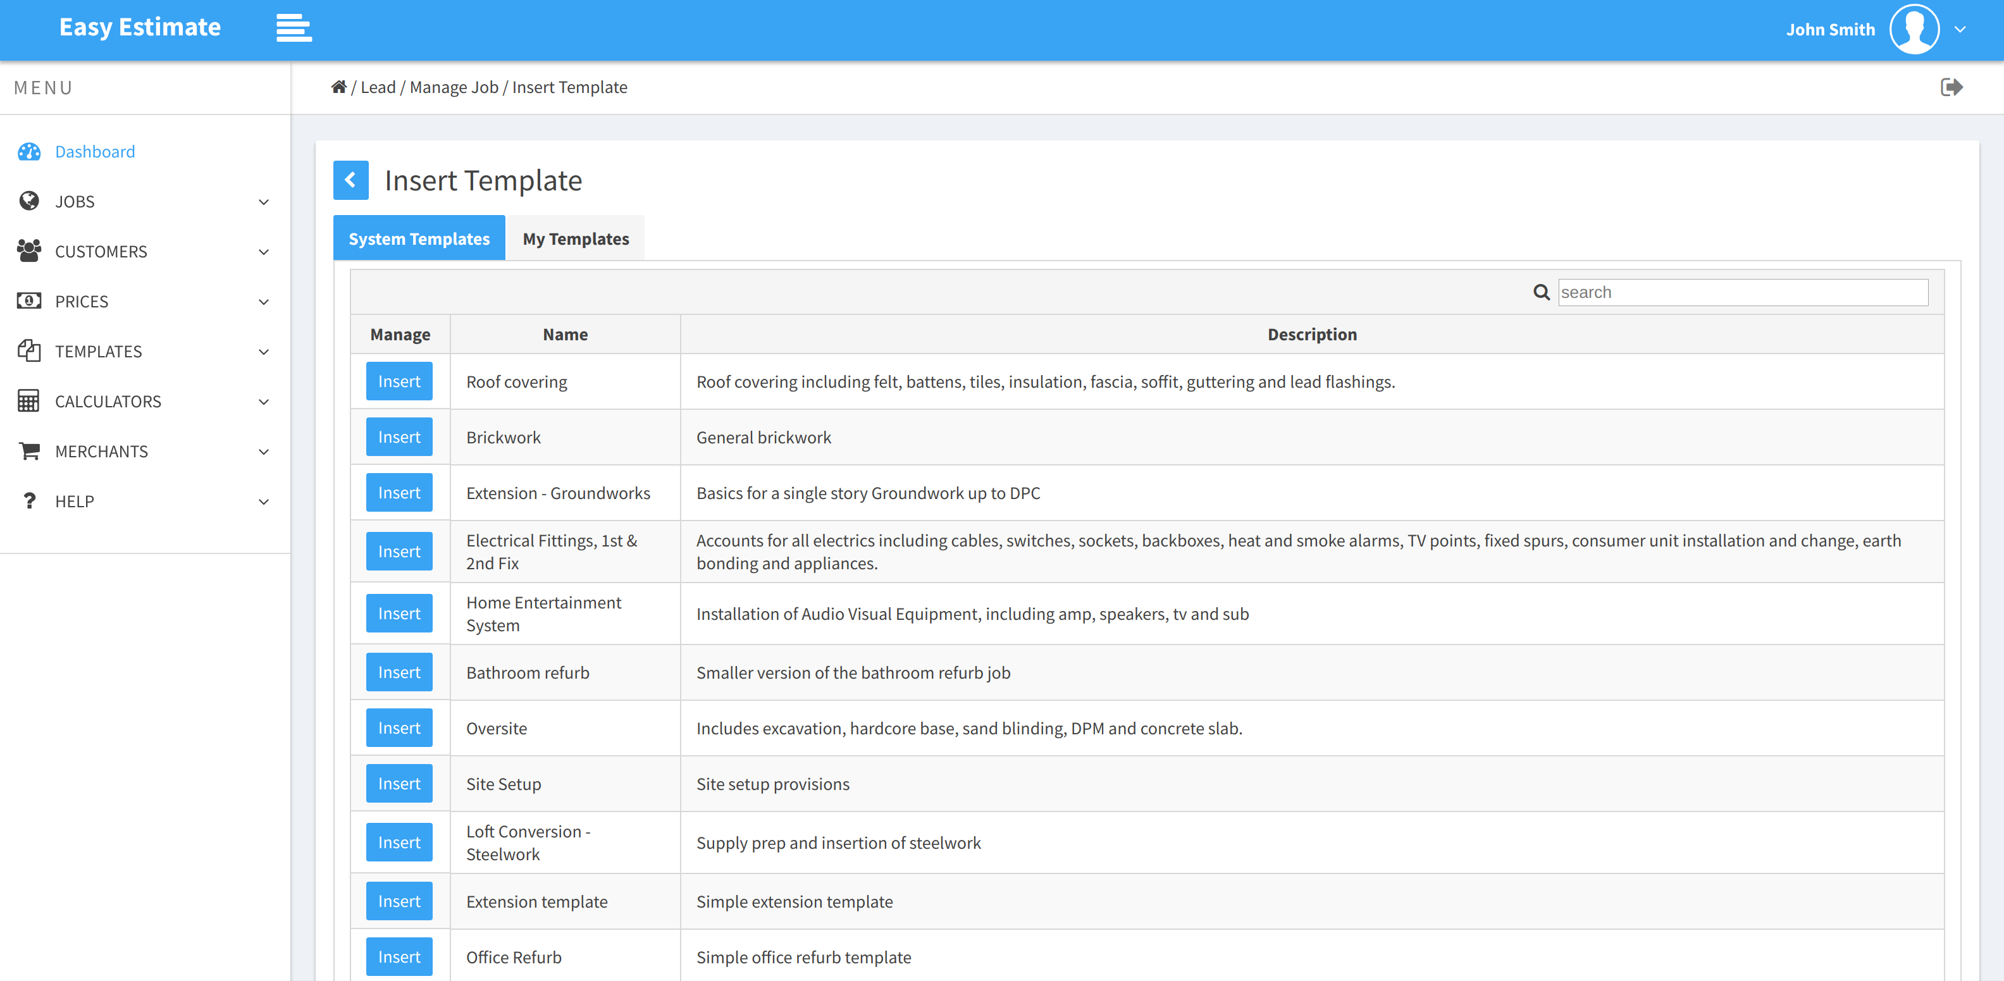Click the Help question mark icon

click(29, 501)
